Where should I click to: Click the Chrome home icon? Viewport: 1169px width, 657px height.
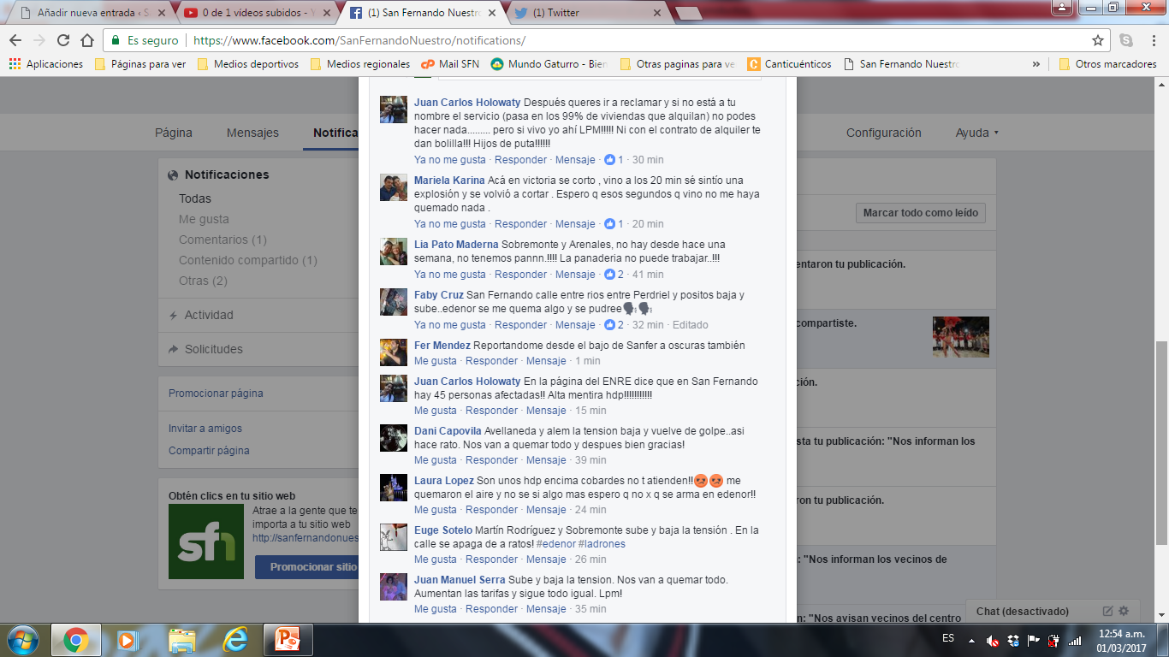click(87, 40)
